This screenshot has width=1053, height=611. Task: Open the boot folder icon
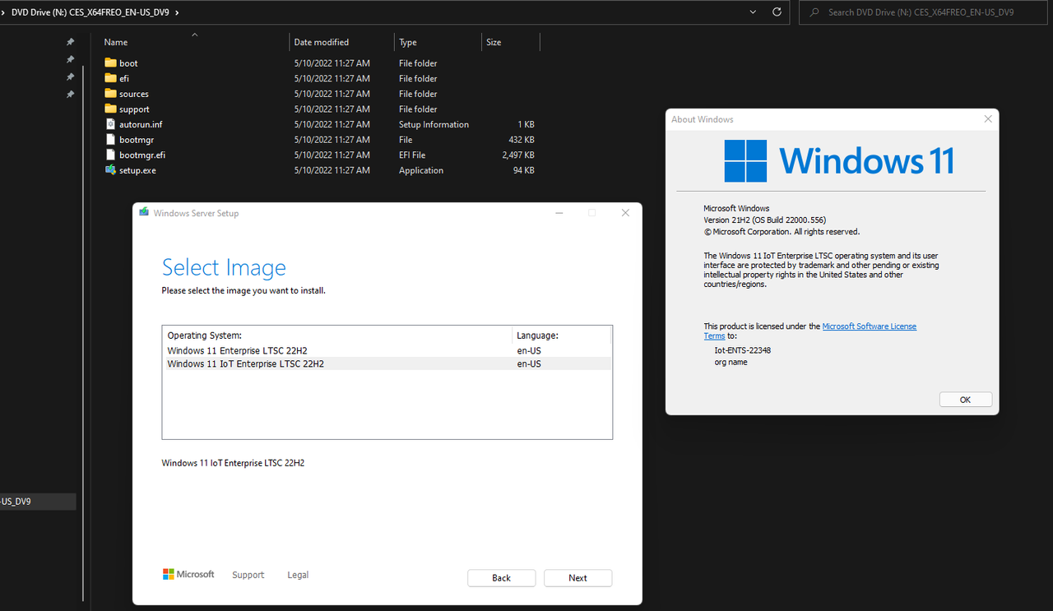pos(111,63)
